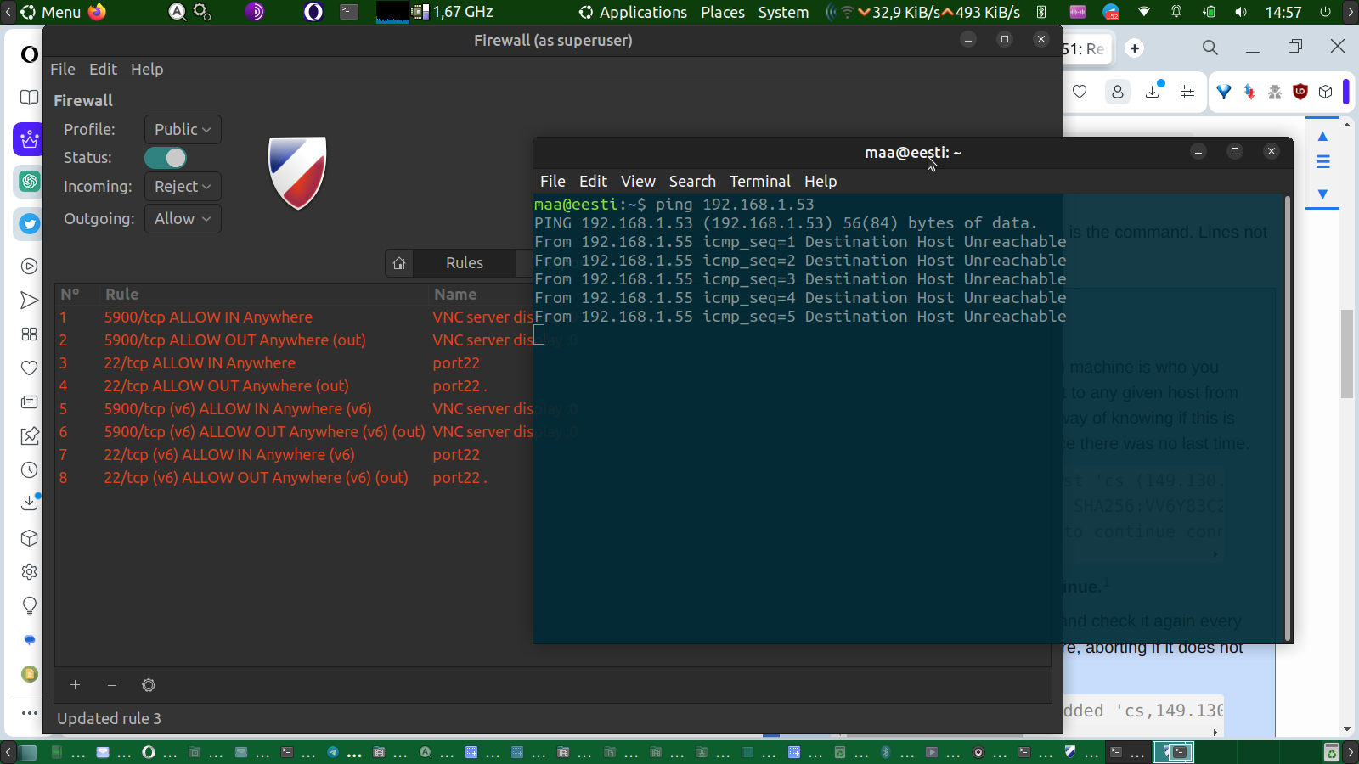
Task: Switch to the Rules tab
Action: pos(464,263)
